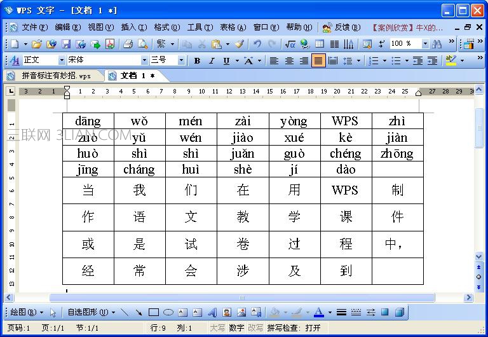This screenshot has height=337, width=488.
Task: Select the Rectangle drawing tool
Action: coord(154,312)
